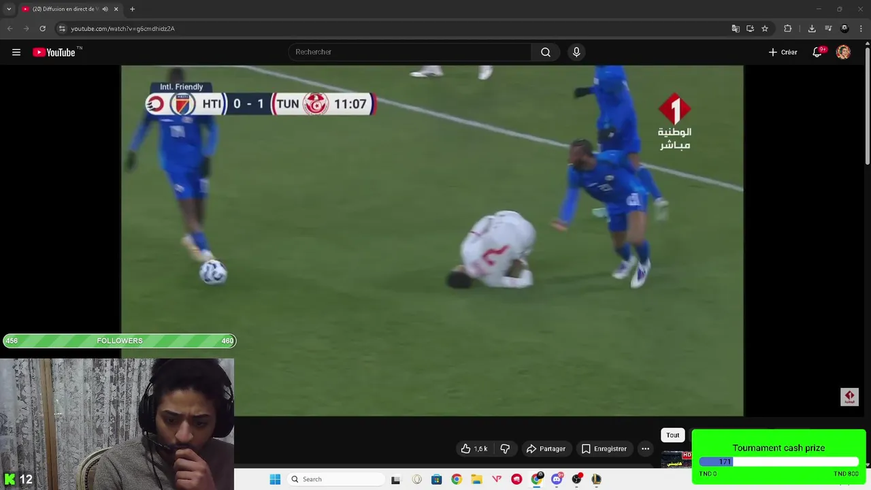The height and width of the screenshot is (490, 871).
Task: Like the video with thumbs up
Action: tap(466, 448)
